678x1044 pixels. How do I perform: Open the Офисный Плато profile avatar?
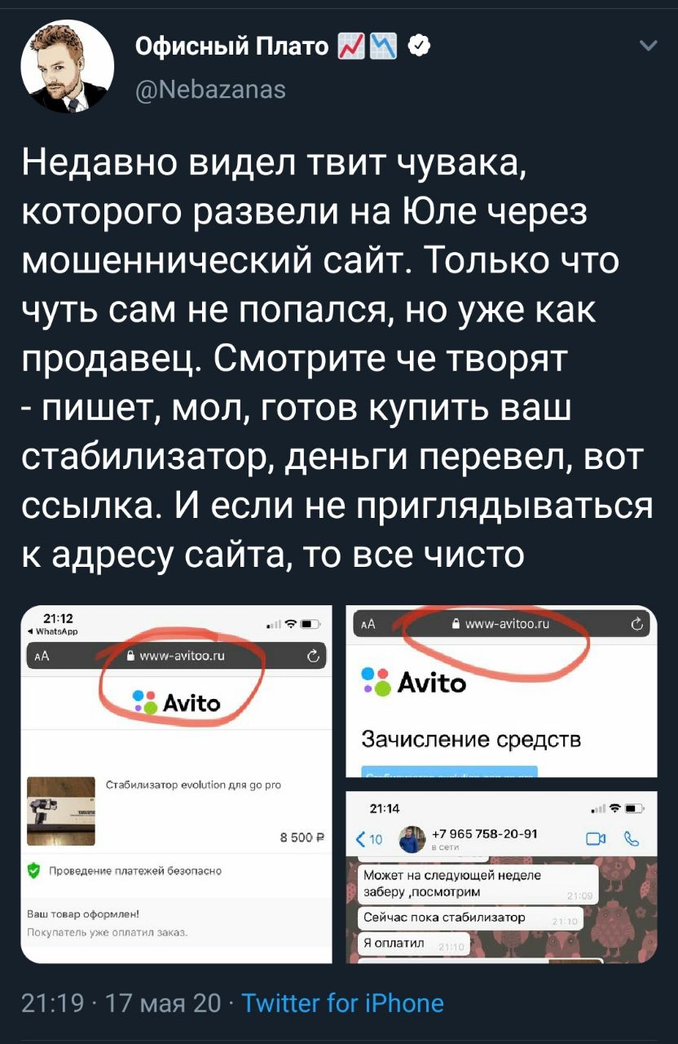tap(67, 67)
